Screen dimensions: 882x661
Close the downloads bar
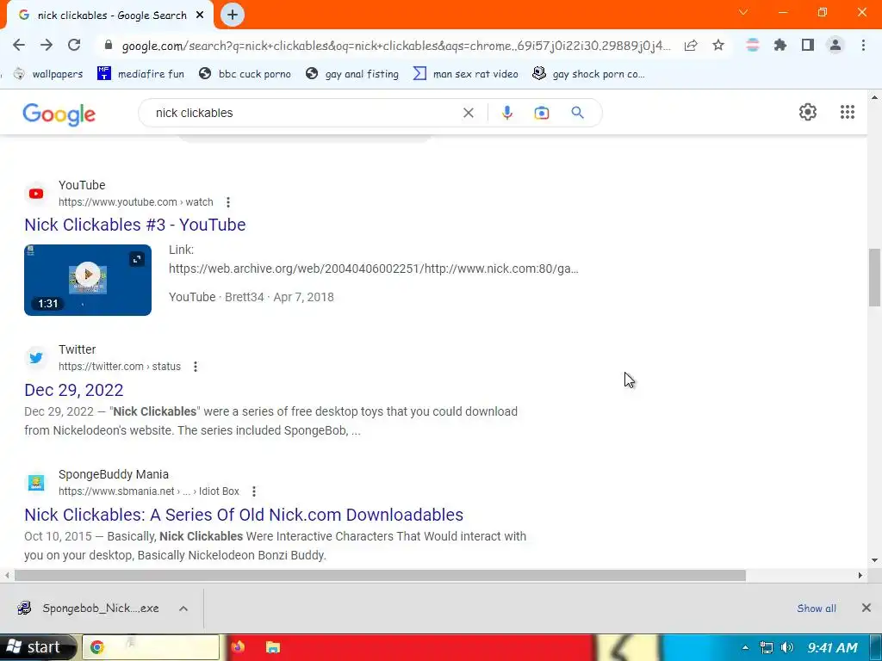coord(866,608)
